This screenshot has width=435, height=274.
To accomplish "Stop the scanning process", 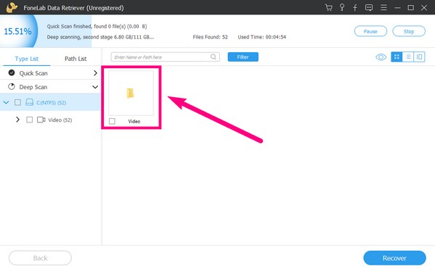I will coord(409,31).
